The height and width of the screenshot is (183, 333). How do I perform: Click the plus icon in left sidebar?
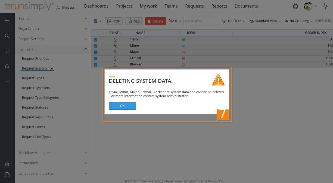pos(7,81)
